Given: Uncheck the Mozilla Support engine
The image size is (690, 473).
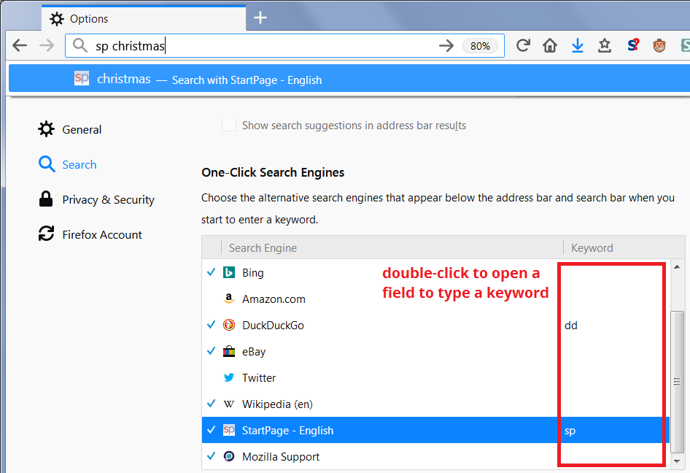Looking at the screenshot, I should [x=212, y=455].
